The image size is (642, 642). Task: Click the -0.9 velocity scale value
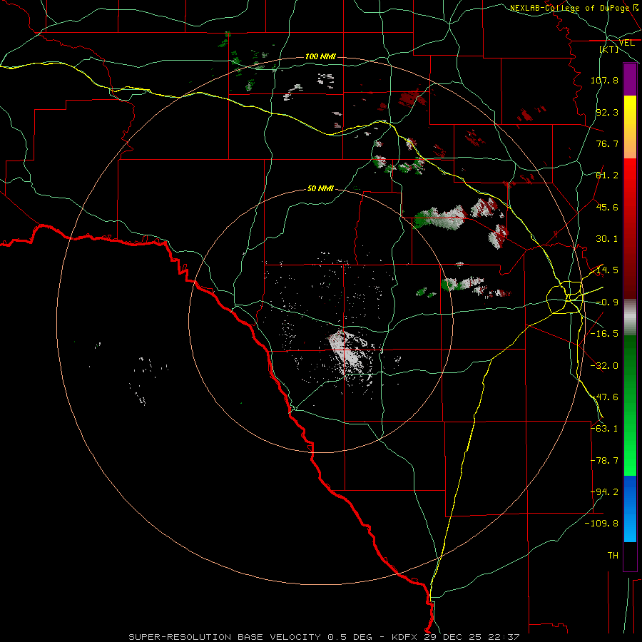[x=607, y=302]
